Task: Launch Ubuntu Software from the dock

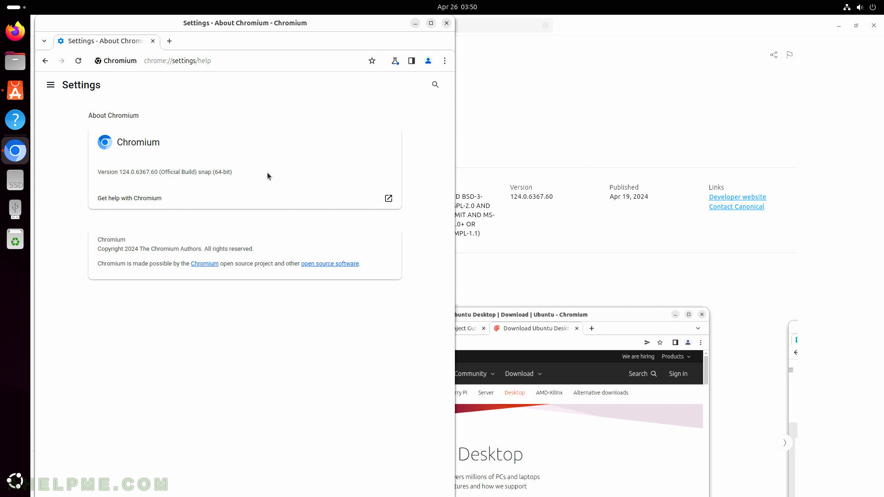Action: 15,90
